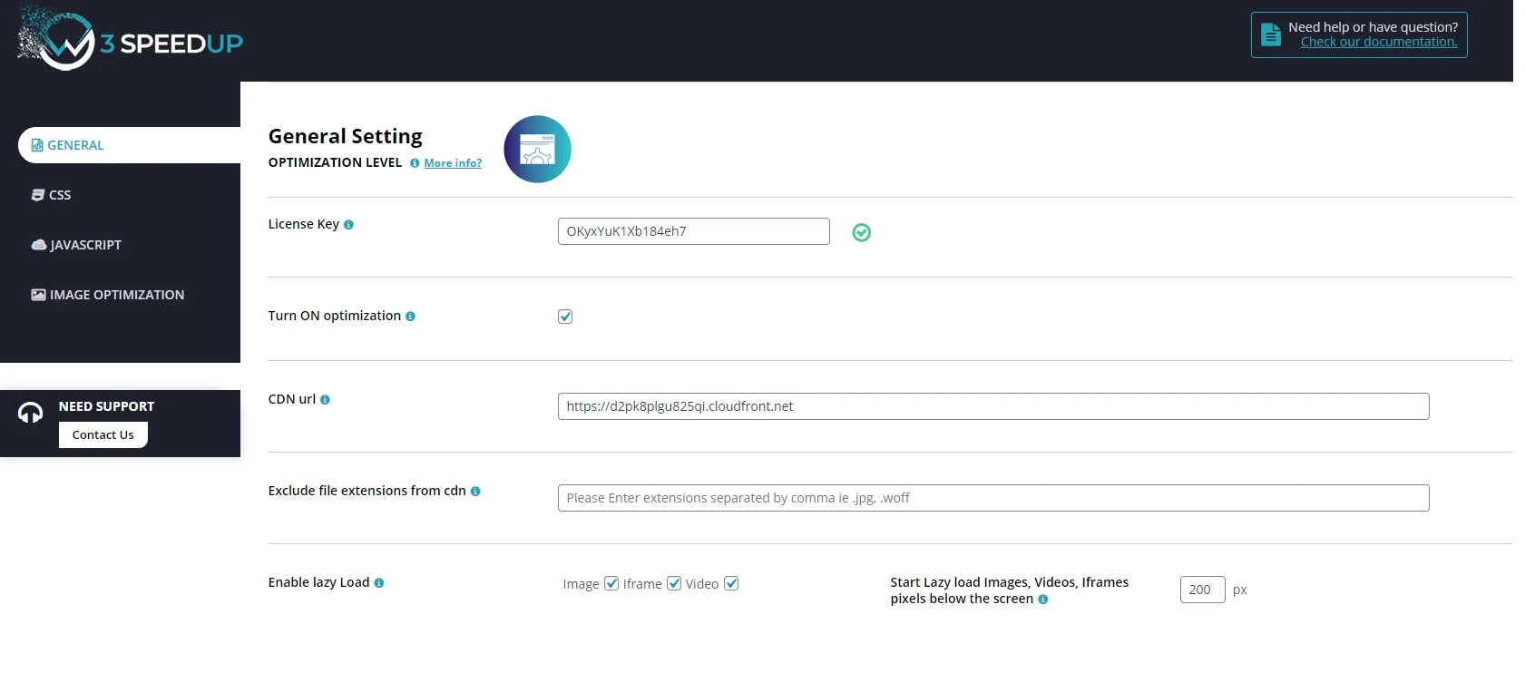Toggle the Iframe lazy load checkbox

pos(674,583)
